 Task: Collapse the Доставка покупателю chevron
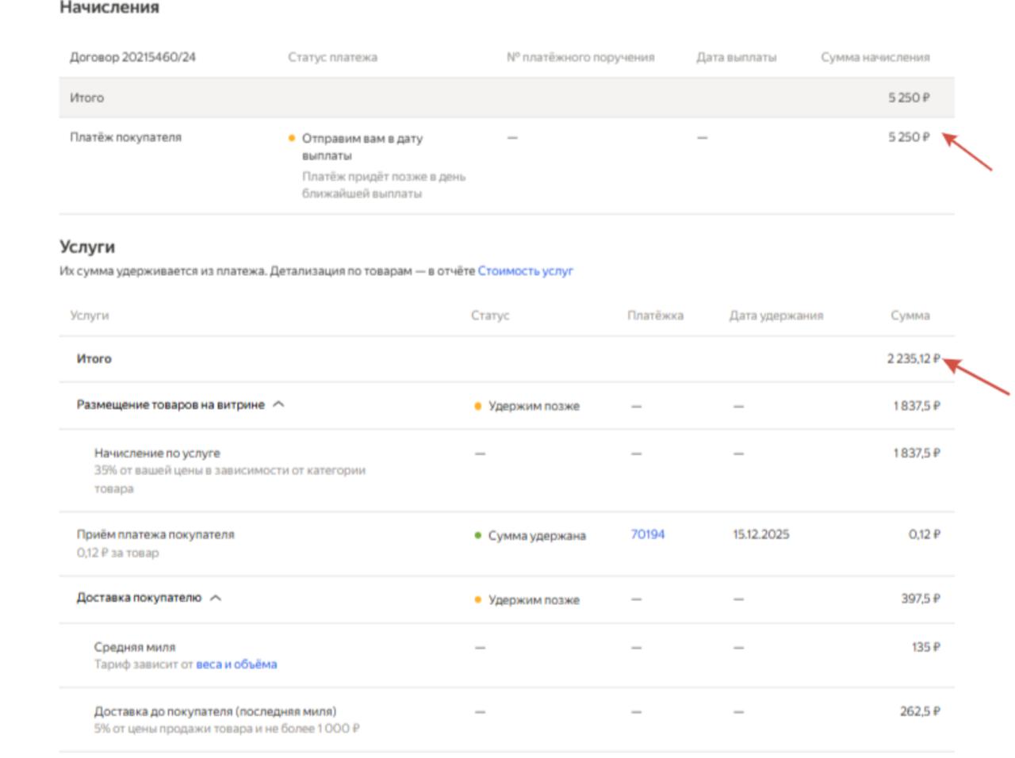tap(216, 598)
